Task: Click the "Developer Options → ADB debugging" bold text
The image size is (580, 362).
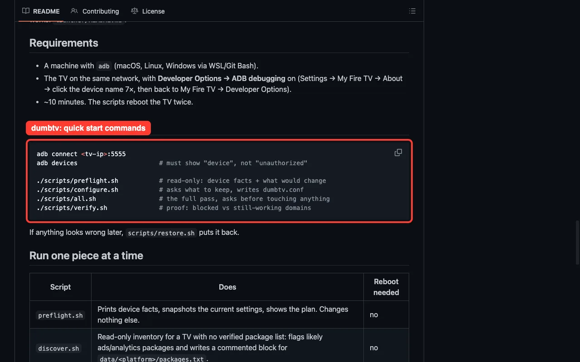Action: coord(222,78)
